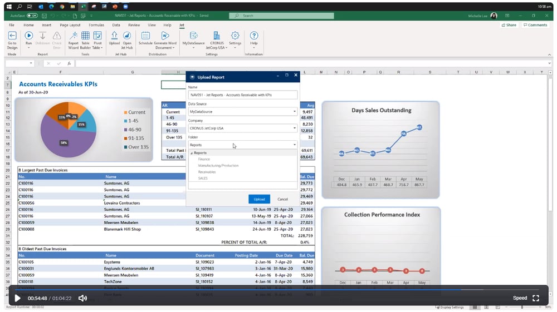Enter fullscreen video mode
This screenshot has width=557, height=312.
pos(536,298)
